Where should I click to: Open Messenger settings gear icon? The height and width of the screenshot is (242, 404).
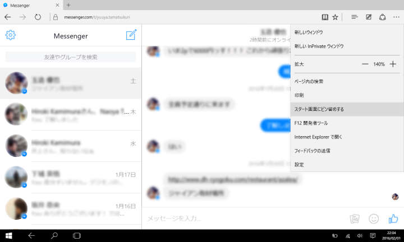pyautogui.click(x=11, y=35)
